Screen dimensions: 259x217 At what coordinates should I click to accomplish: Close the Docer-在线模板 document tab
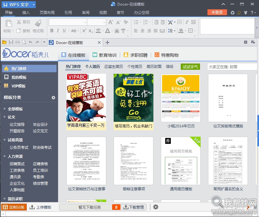pos(99,42)
